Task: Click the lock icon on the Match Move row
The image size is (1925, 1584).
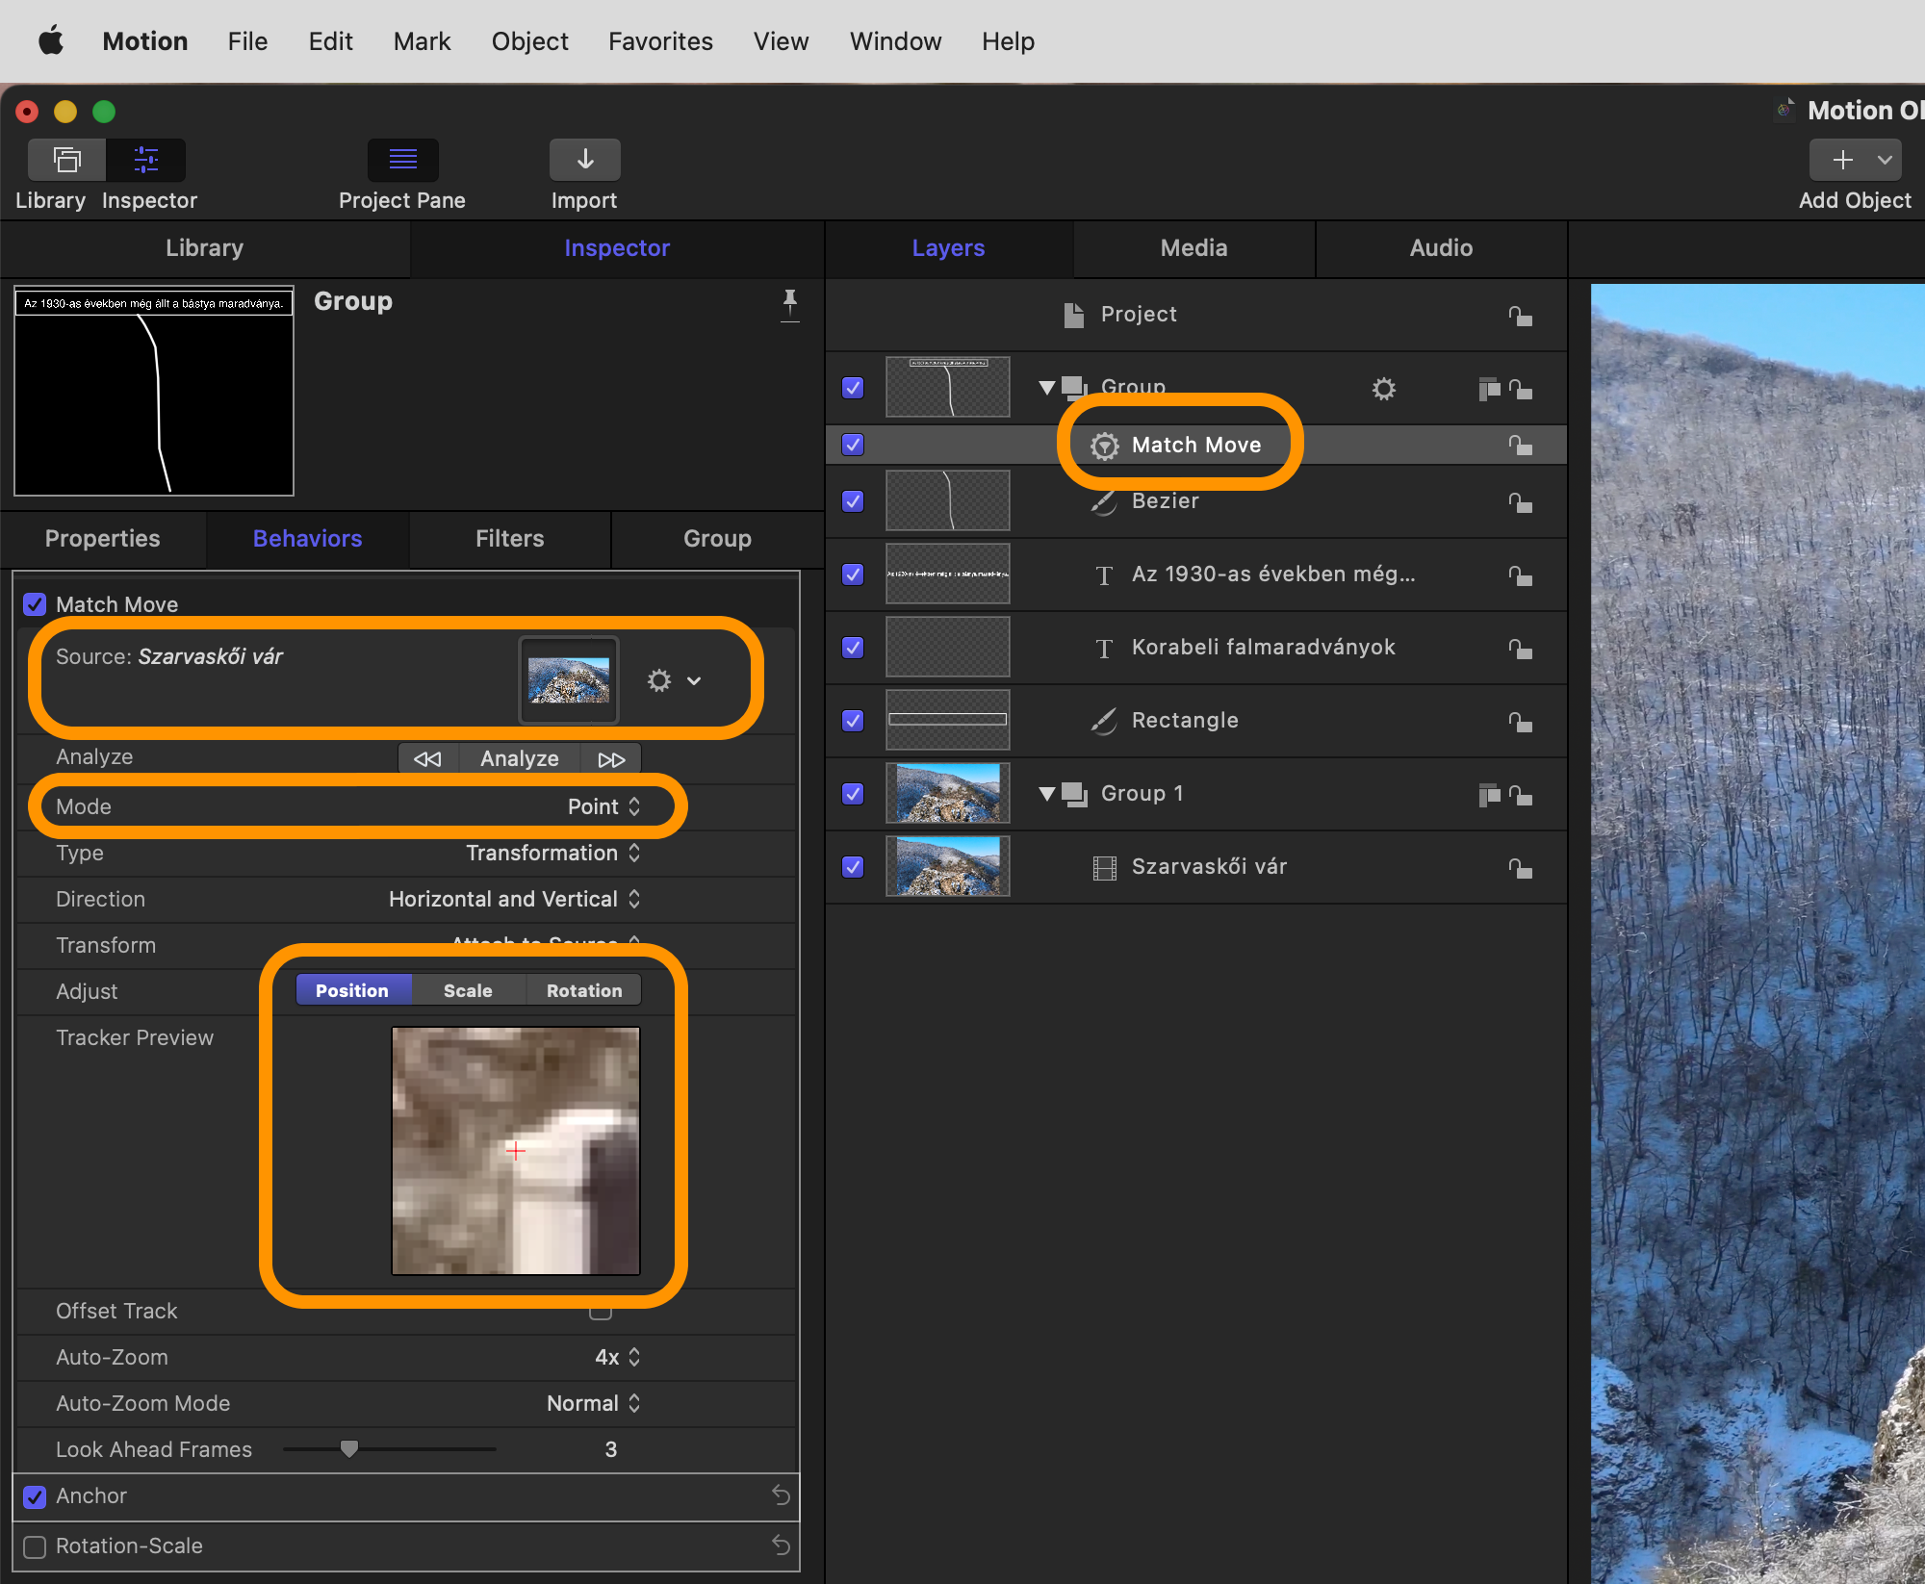Action: point(1520,445)
